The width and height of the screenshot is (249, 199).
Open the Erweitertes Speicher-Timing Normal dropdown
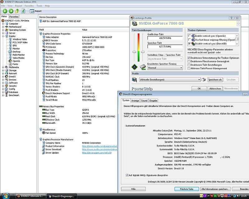coord(165,68)
